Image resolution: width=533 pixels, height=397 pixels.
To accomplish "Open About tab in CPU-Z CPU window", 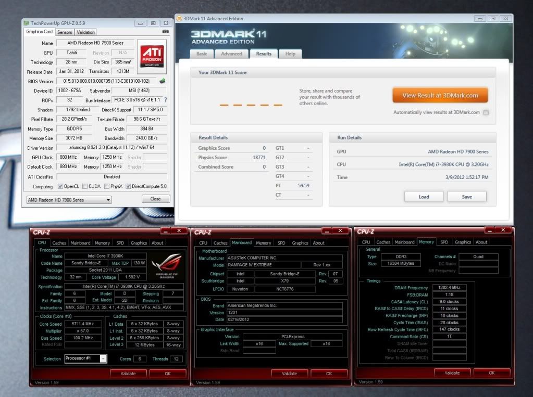I will click(157, 243).
